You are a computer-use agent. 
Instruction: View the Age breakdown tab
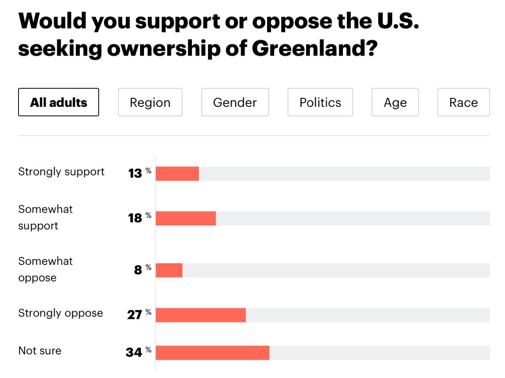pos(395,102)
